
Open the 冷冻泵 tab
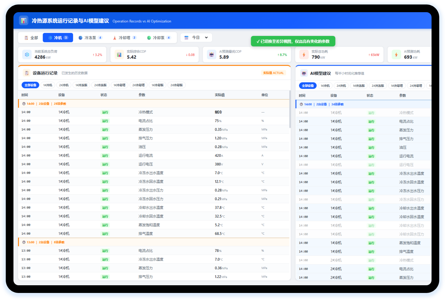[90, 38]
